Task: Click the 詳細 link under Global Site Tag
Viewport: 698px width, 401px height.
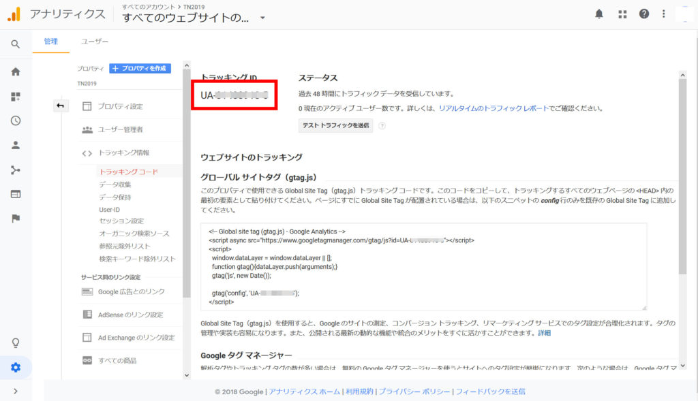Action: tap(544, 333)
